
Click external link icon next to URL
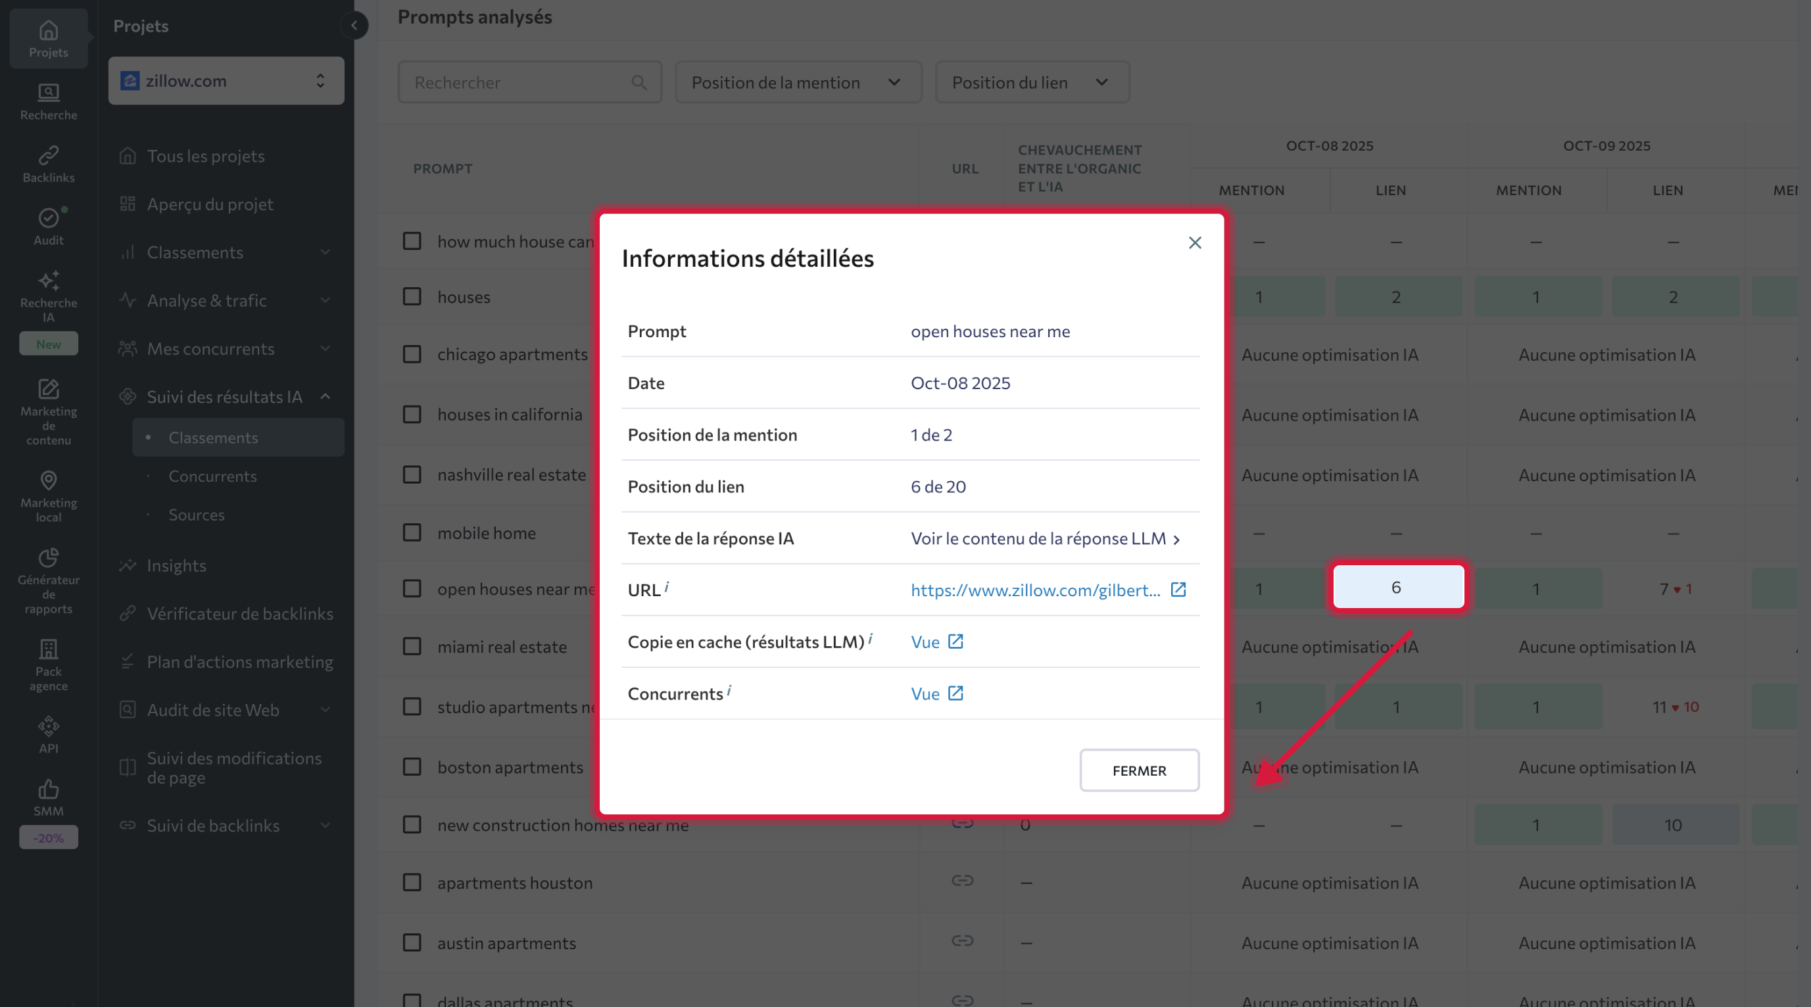coord(1178,590)
